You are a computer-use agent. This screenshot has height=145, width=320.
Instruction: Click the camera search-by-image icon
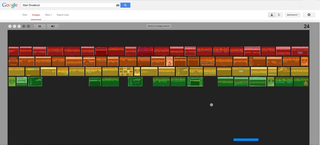click(x=118, y=5)
